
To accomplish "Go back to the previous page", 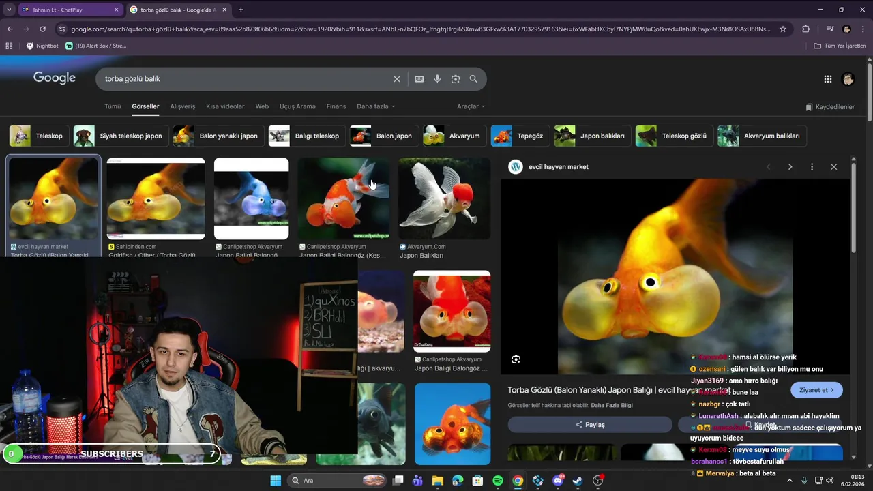I will [10, 29].
